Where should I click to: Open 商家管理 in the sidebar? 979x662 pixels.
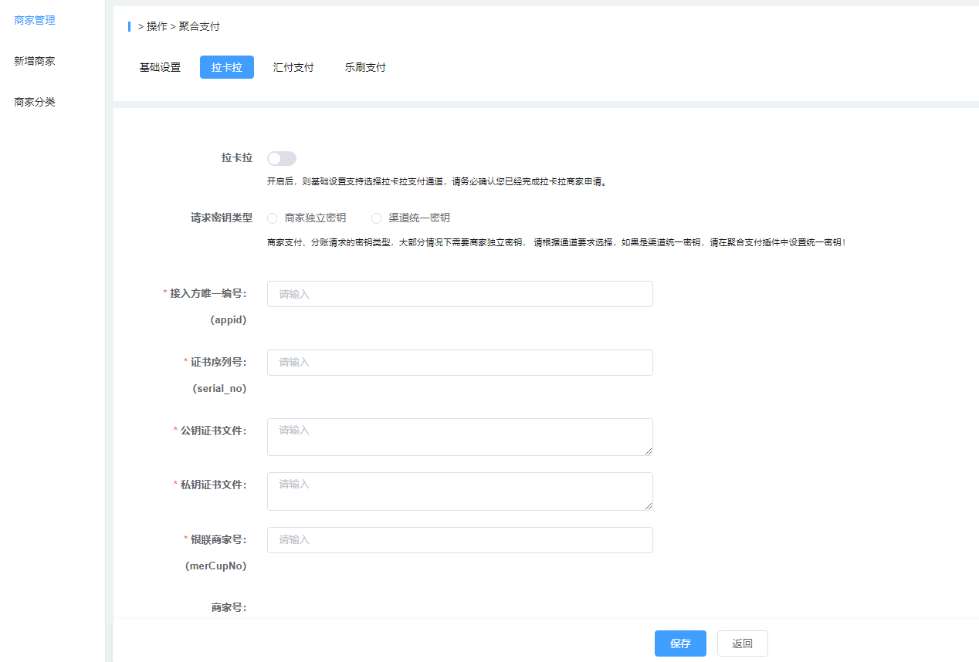pos(35,20)
